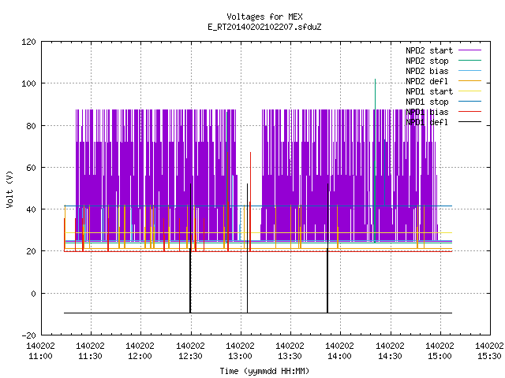This screenshot has height=378, width=505.
Task: Click the light blue NPD2 bias legend line
Action: point(469,70)
